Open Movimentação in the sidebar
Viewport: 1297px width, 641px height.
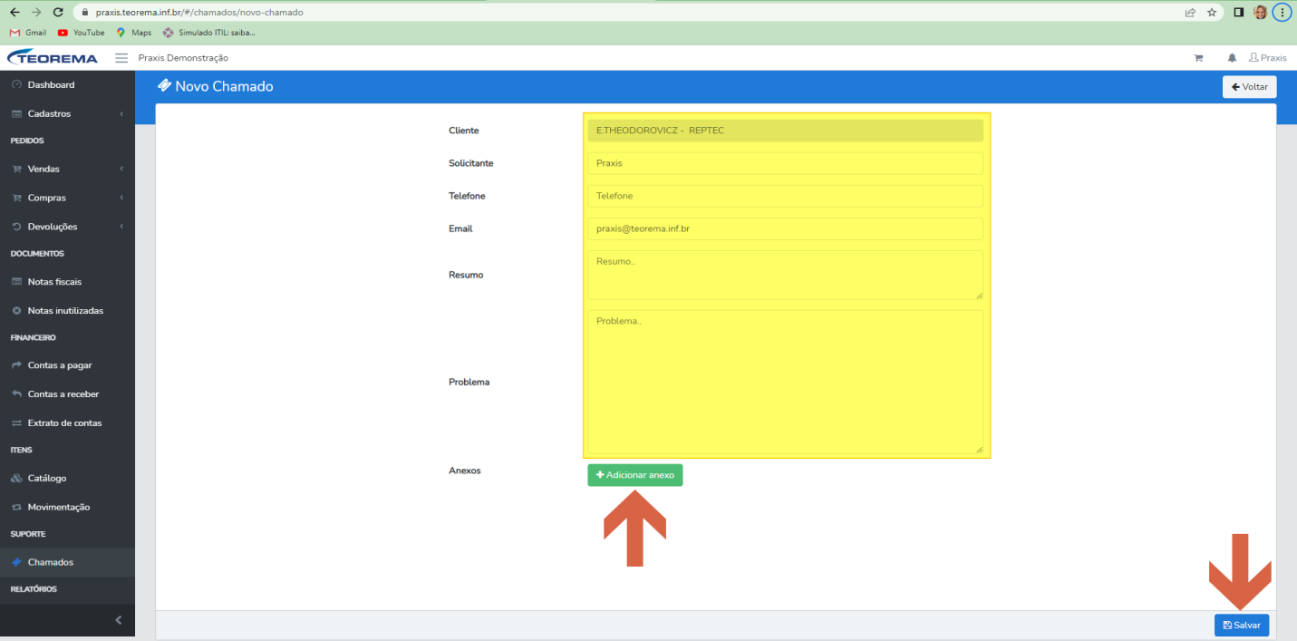click(x=67, y=508)
